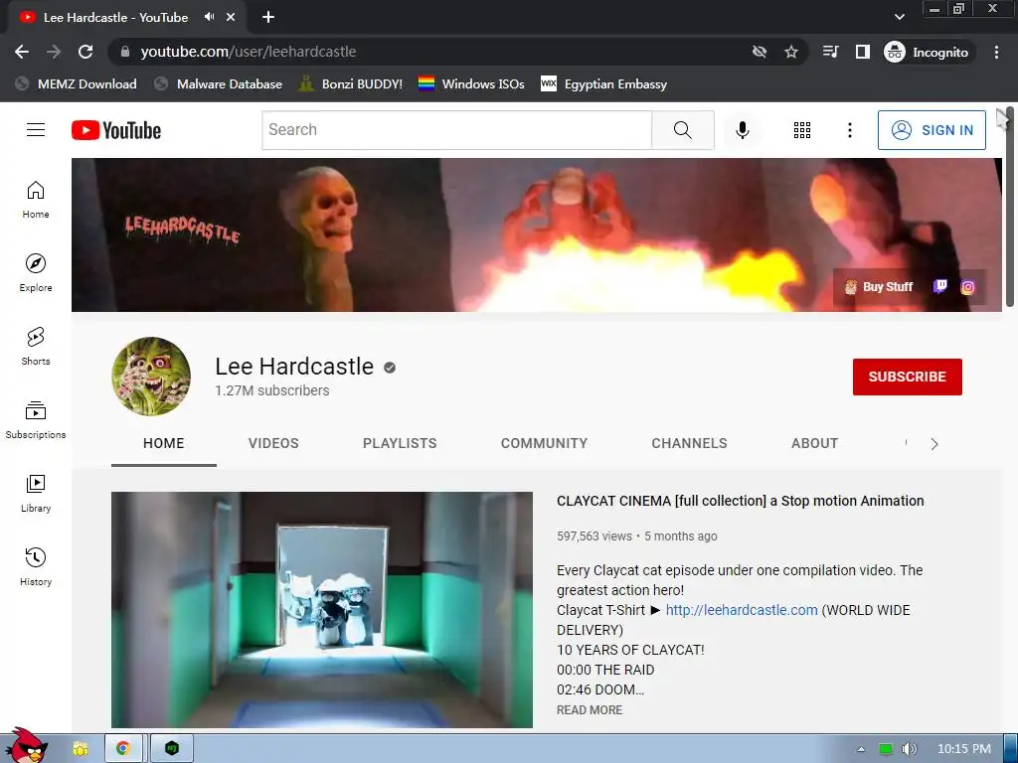The width and height of the screenshot is (1018, 763).
Task: Open the side panel icon in Chrome
Action: click(862, 52)
